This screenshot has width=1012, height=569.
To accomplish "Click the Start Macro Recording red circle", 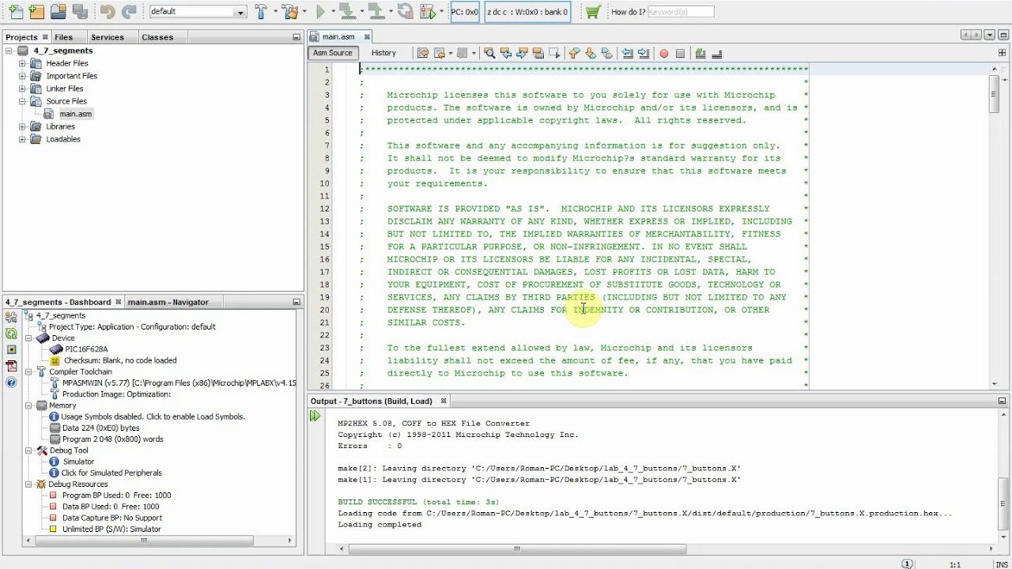I will [x=664, y=53].
